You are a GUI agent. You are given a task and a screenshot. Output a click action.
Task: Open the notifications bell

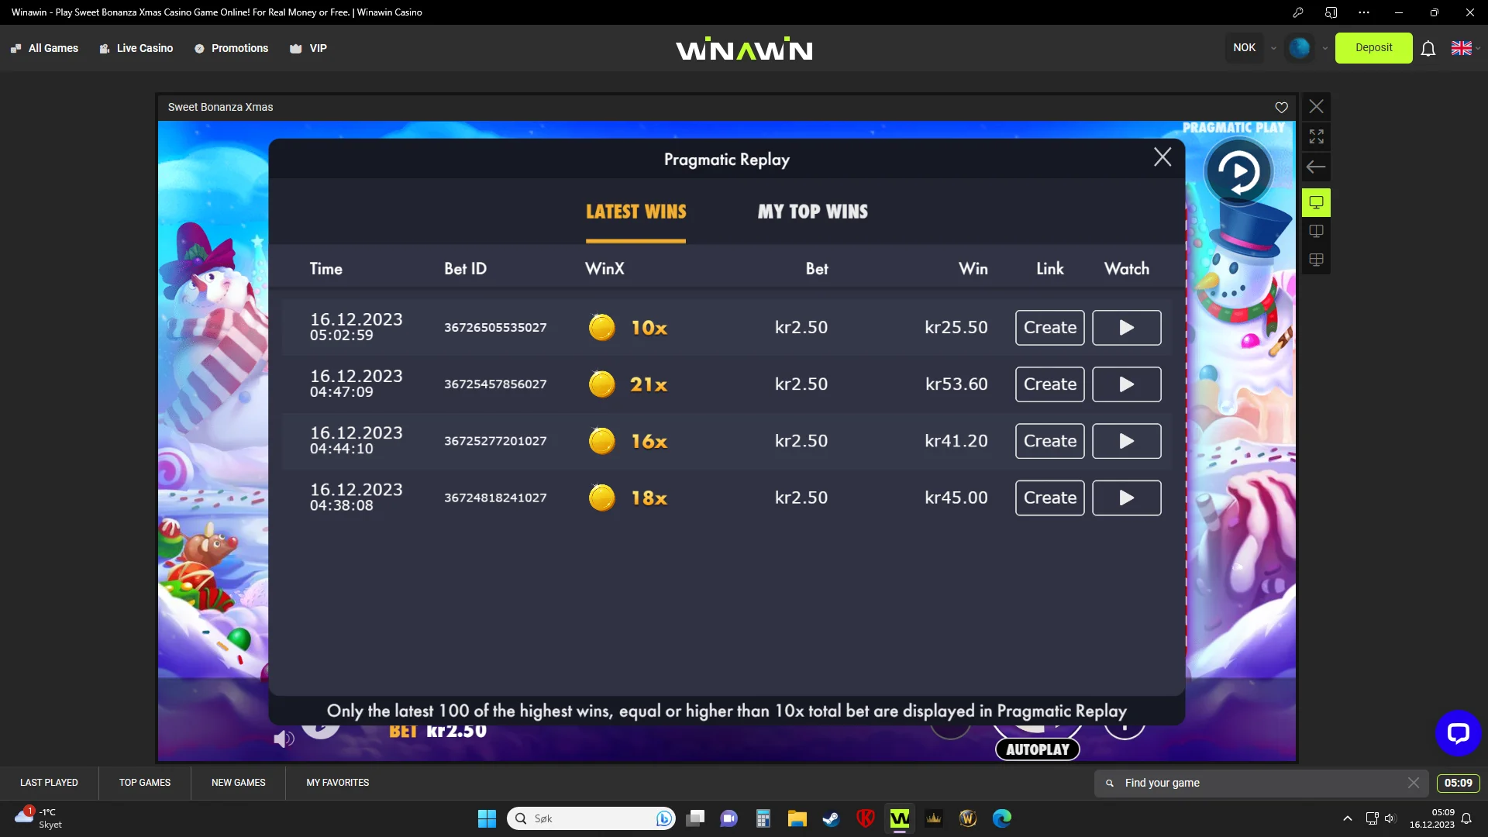pyautogui.click(x=1428, y=49)
